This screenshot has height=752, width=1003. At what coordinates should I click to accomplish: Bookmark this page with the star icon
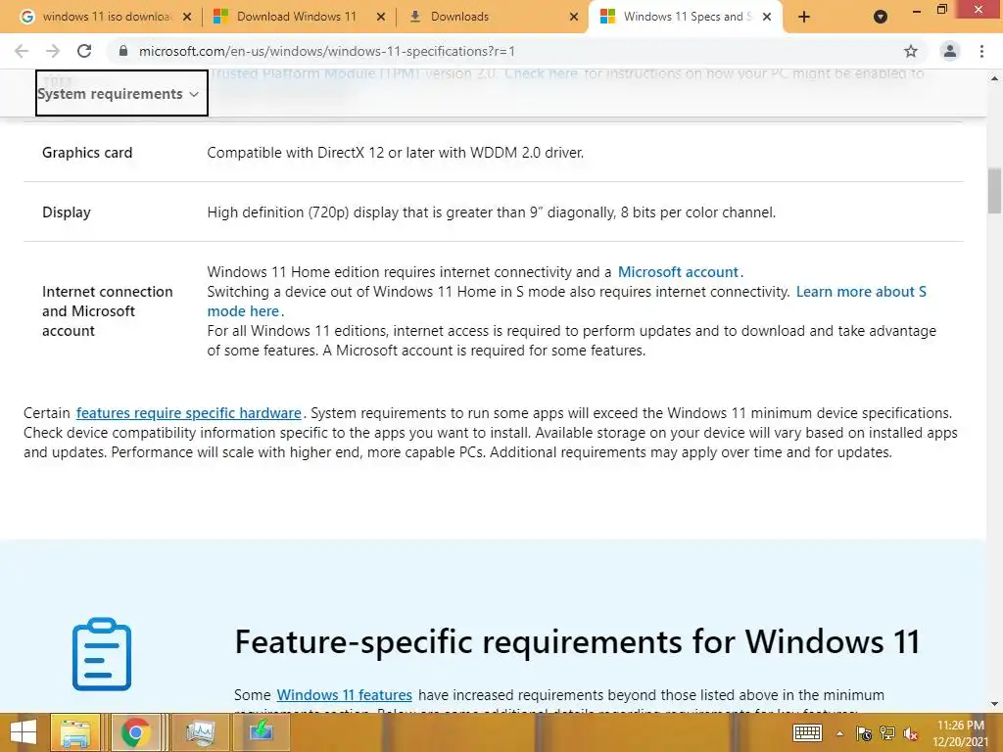coord(911,51)
